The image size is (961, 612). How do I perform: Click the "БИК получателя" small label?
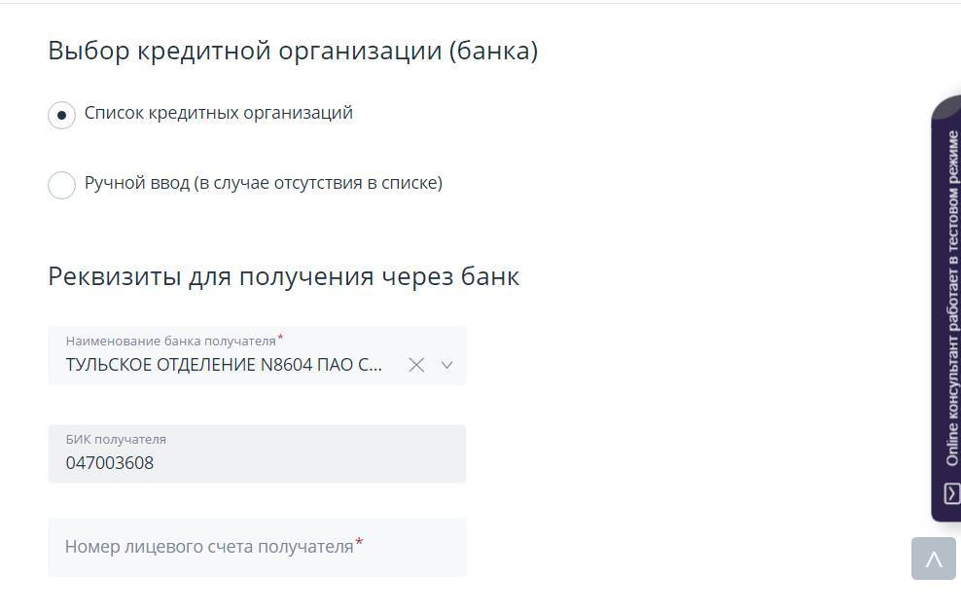point(116,439)
